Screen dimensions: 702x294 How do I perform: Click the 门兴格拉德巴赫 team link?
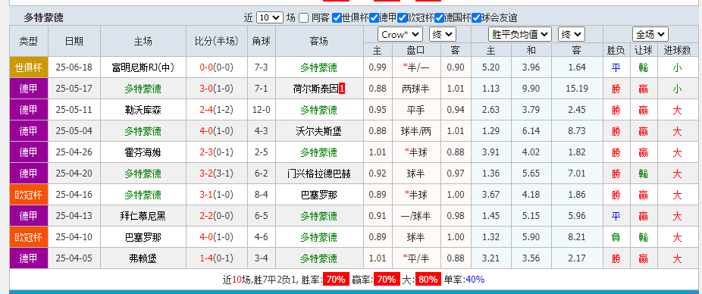coord(318,174)
